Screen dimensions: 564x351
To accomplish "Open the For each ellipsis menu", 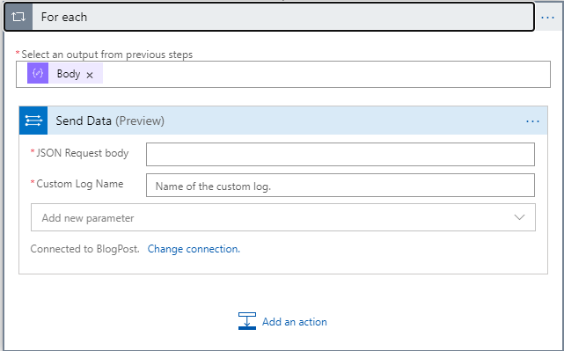I will pyautogui.click(x=547, y=18).
